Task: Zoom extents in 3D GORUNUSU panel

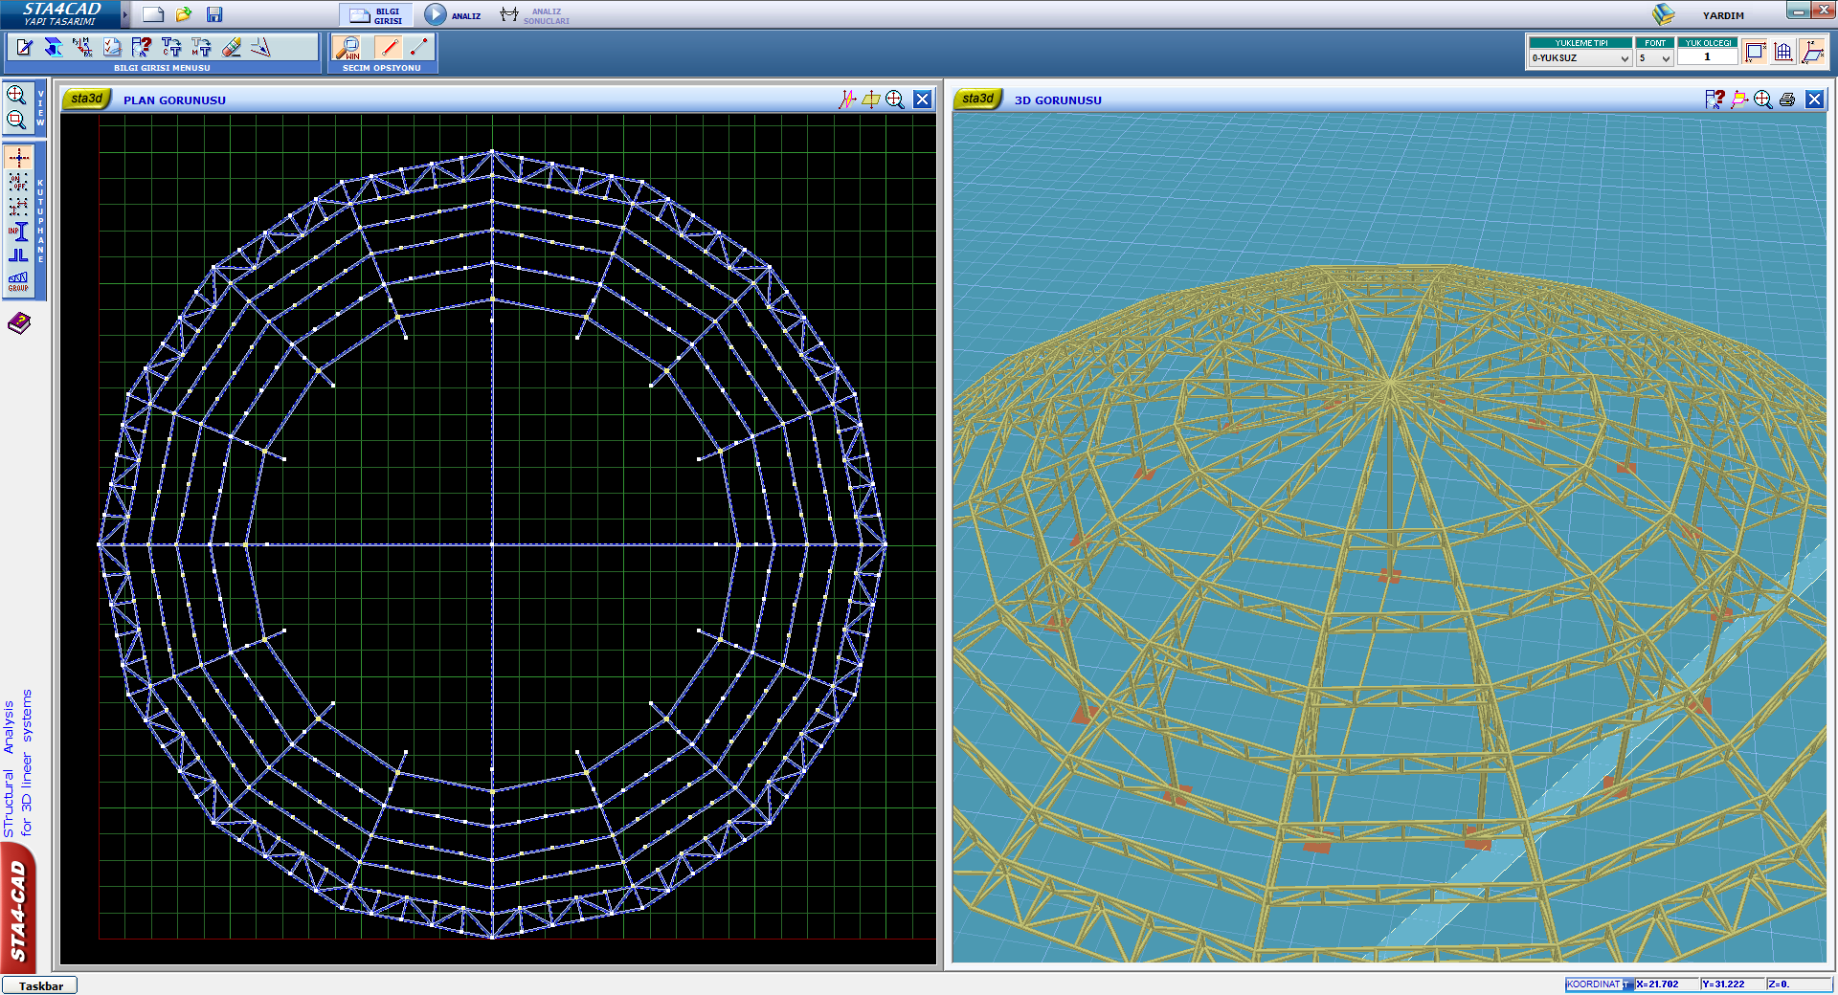Action: (x=1763, y=99)
